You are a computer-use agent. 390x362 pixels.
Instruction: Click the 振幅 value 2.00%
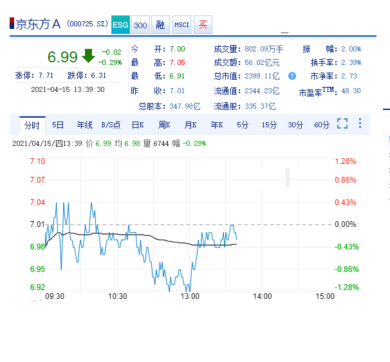point(351,49)
